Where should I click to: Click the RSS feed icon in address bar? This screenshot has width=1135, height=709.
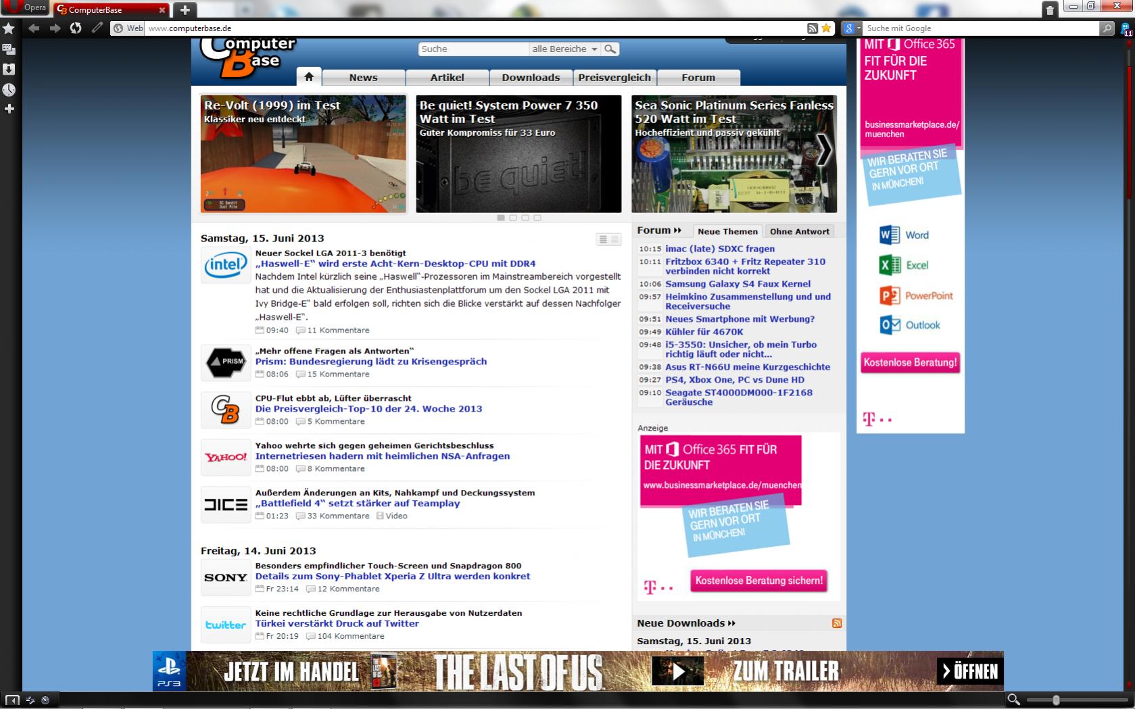click(813, 28)
